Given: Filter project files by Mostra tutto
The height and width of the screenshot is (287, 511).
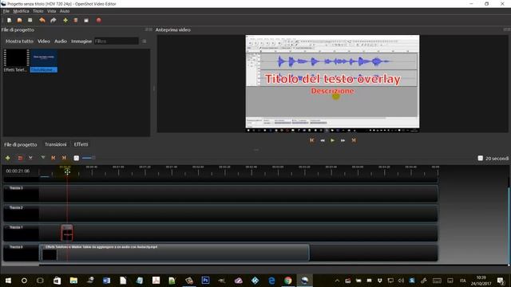Looking at the screenshot, I should click(x=19, y=41).
